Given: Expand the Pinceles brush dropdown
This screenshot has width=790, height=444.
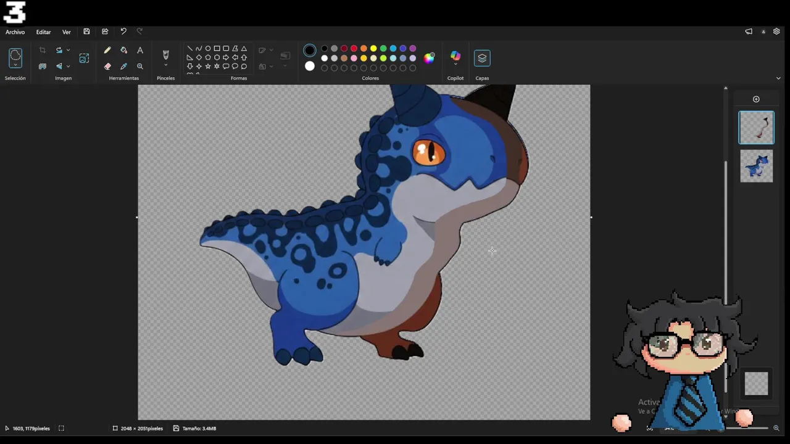Looking at the screenshot, I should coord(165,65).
